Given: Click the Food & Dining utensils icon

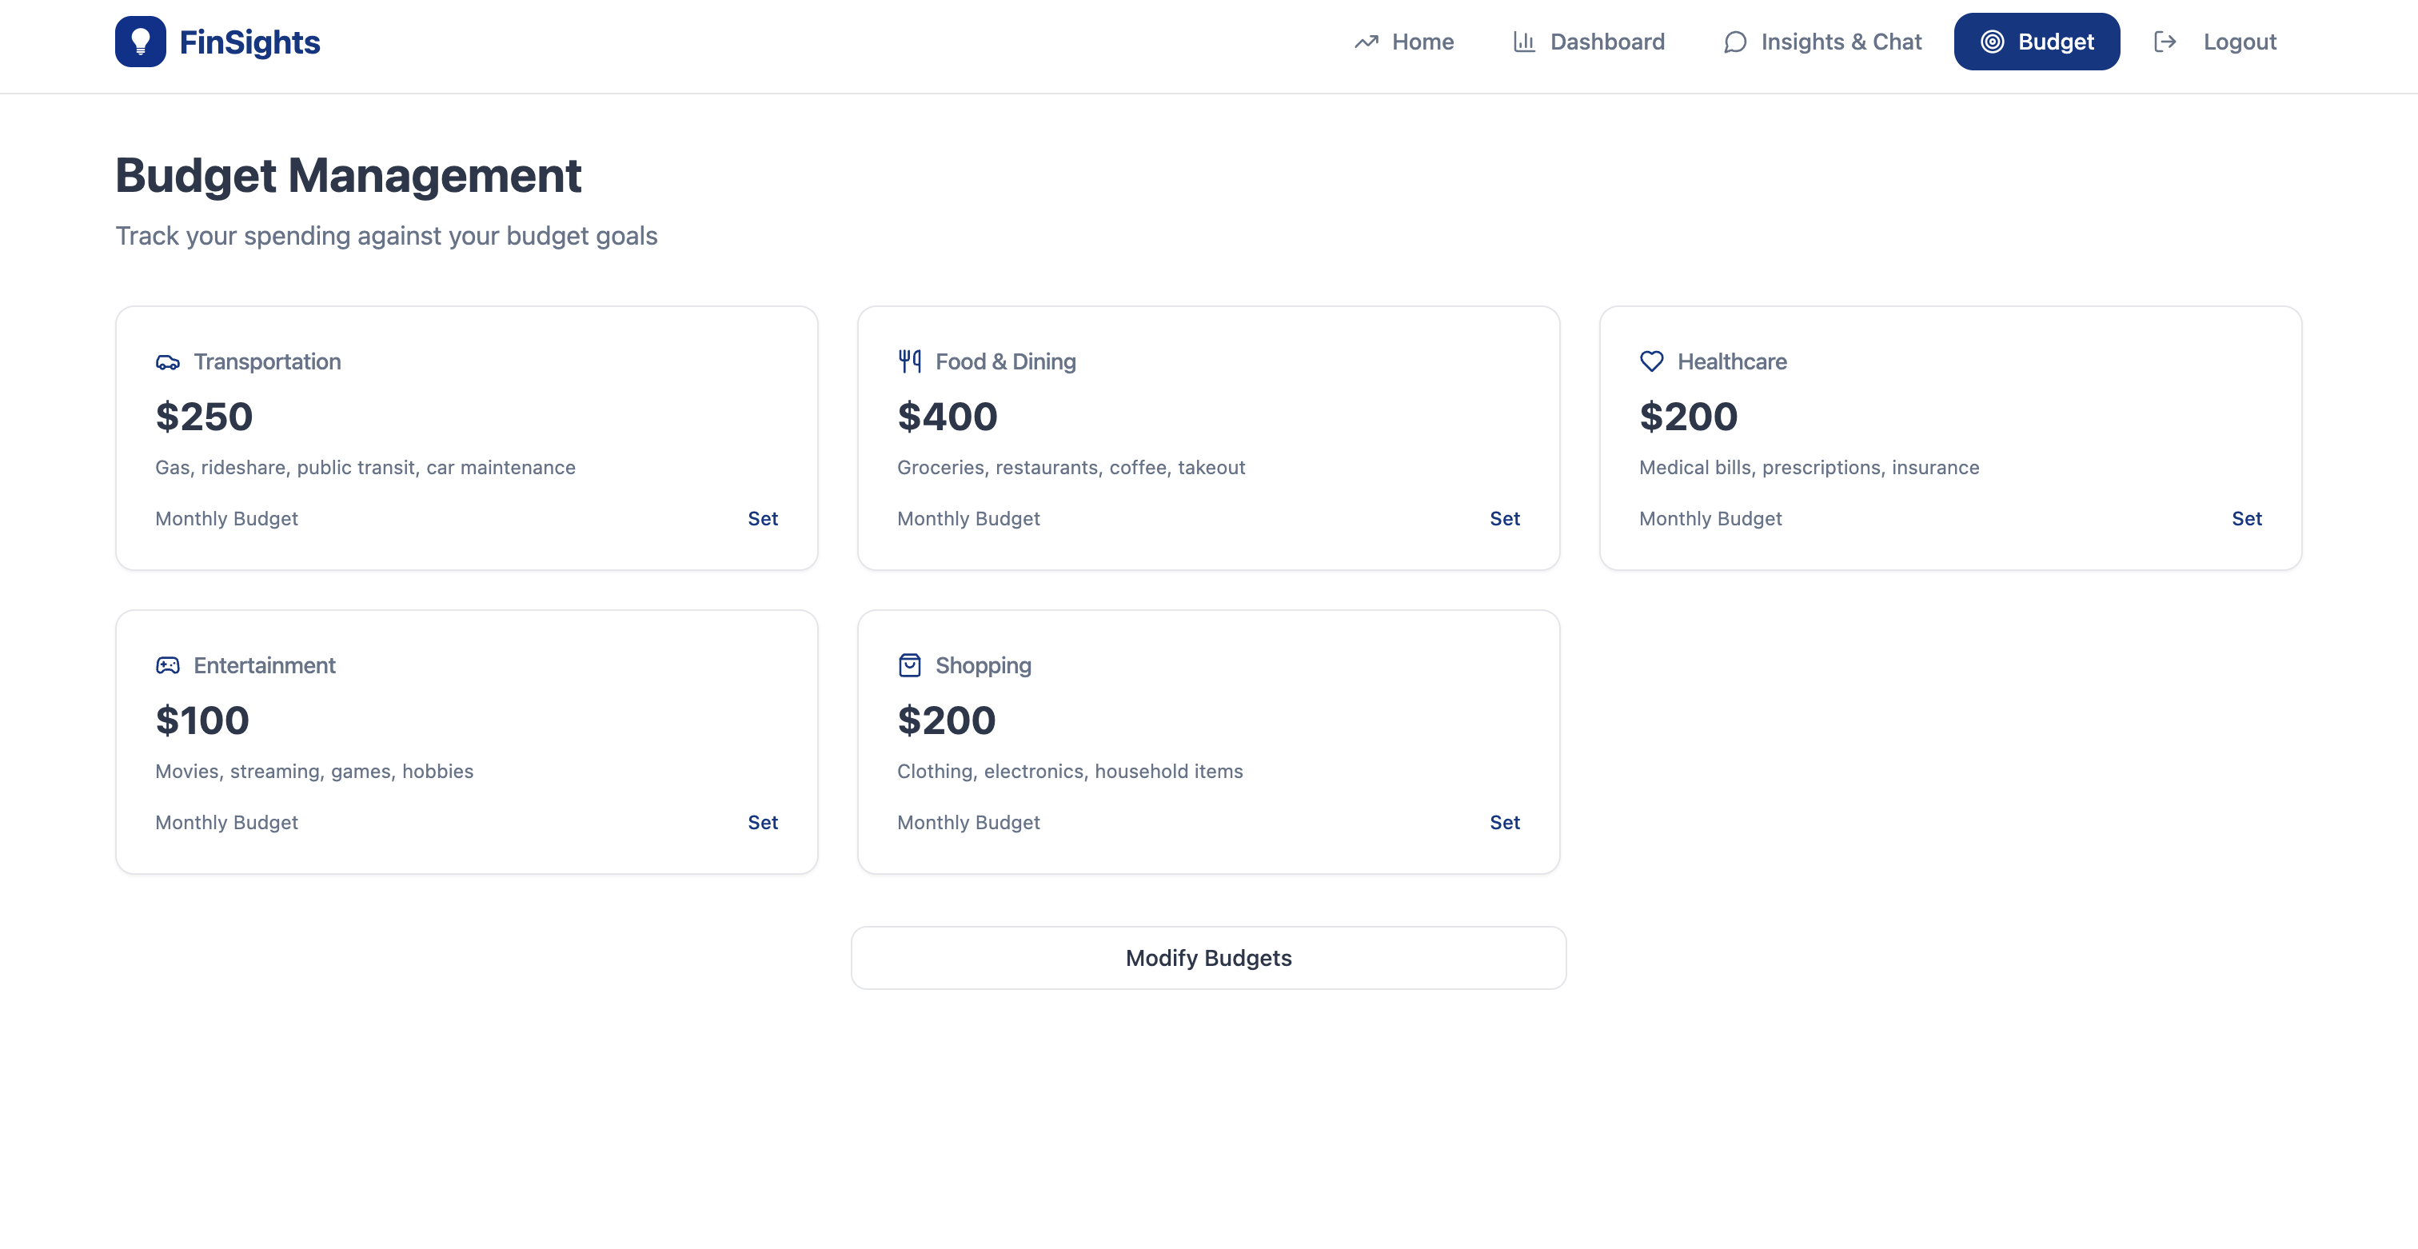Looking at the screenshot, I should pyautogui.click(x=908, y=361).
